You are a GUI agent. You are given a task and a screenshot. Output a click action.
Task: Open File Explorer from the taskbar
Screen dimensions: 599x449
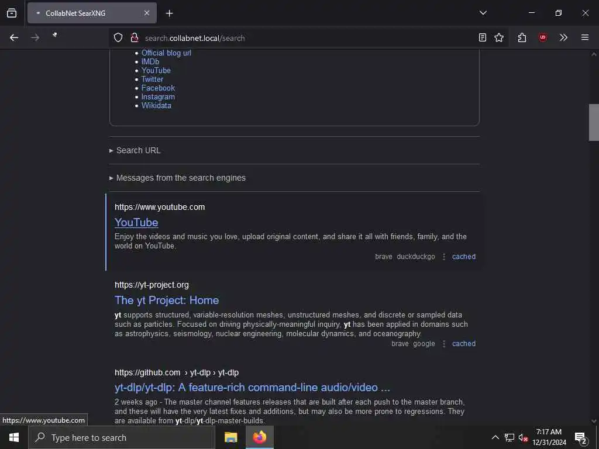[230, 437]
